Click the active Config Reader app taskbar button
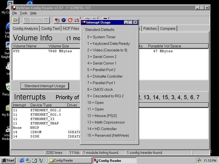Screen dimensions: 219x164 click(115, 160)
